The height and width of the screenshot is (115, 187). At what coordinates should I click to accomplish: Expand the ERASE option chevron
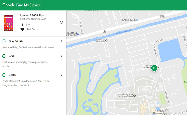(x=62, y=75)
